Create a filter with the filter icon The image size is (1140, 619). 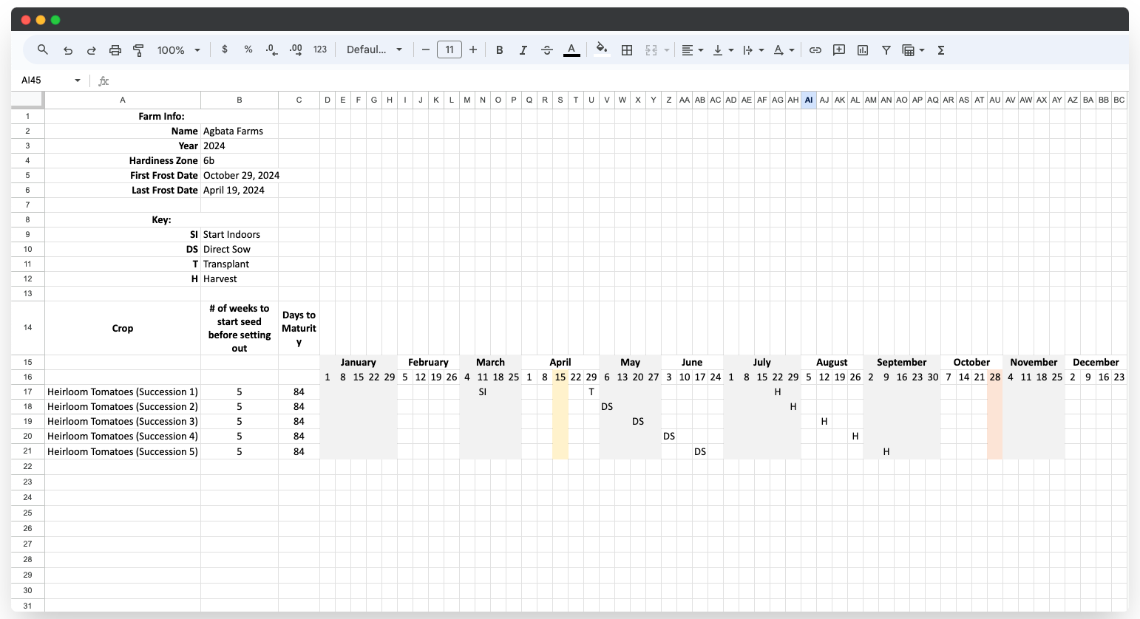pos(886,49)
